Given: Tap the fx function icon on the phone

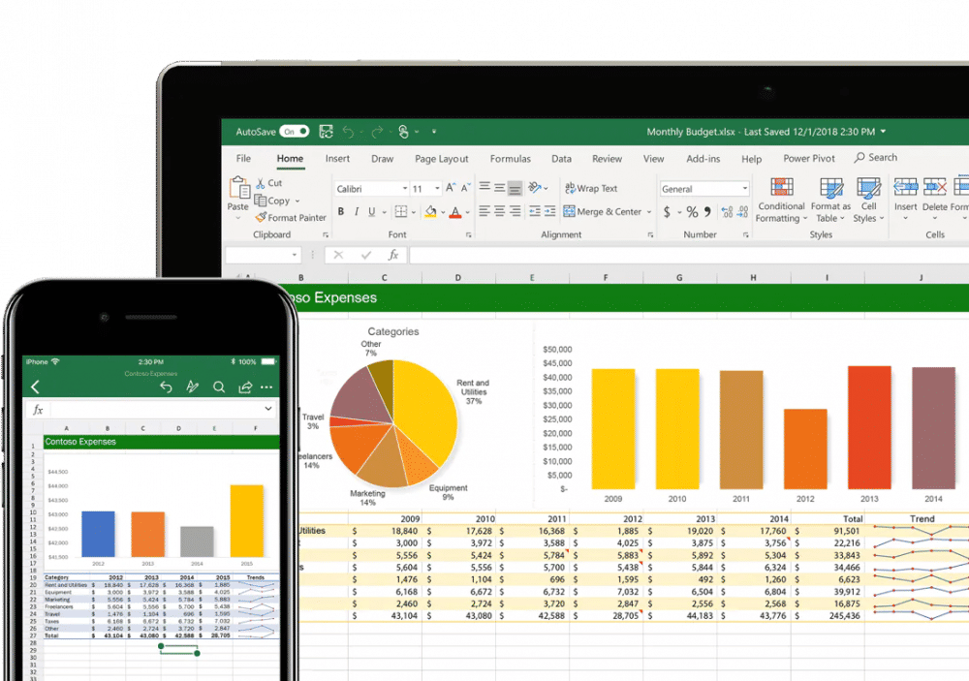Looking at the screenshot, I should [38, 410].
